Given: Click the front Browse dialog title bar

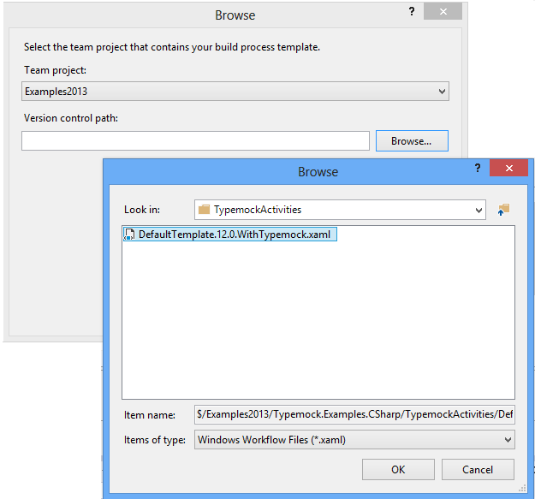Looking at the screenshot, I should (x=318, y=172).
